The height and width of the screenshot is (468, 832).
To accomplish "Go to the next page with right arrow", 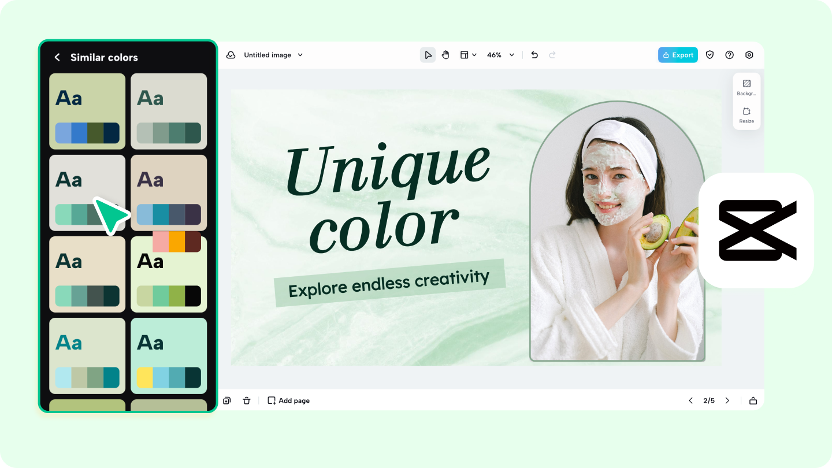I will coord(727,400).
